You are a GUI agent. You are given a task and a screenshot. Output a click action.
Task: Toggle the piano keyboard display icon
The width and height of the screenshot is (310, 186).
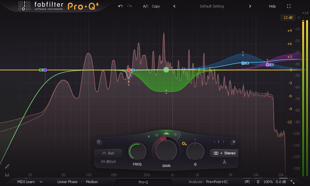pos(7,175)
